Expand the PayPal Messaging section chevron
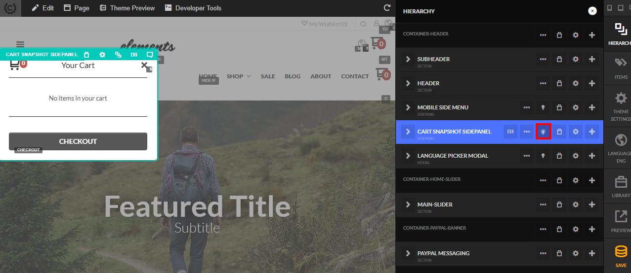The width and height of the screenshot is (631, 273). tap(408, 253)
